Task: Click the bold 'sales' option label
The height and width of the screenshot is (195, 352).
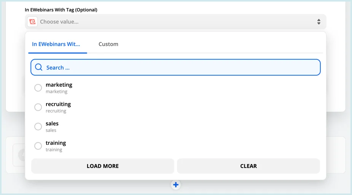Action: tap(52, 124)
